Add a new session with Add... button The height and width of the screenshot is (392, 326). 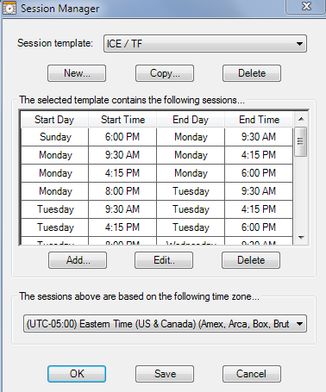point(78,260)
